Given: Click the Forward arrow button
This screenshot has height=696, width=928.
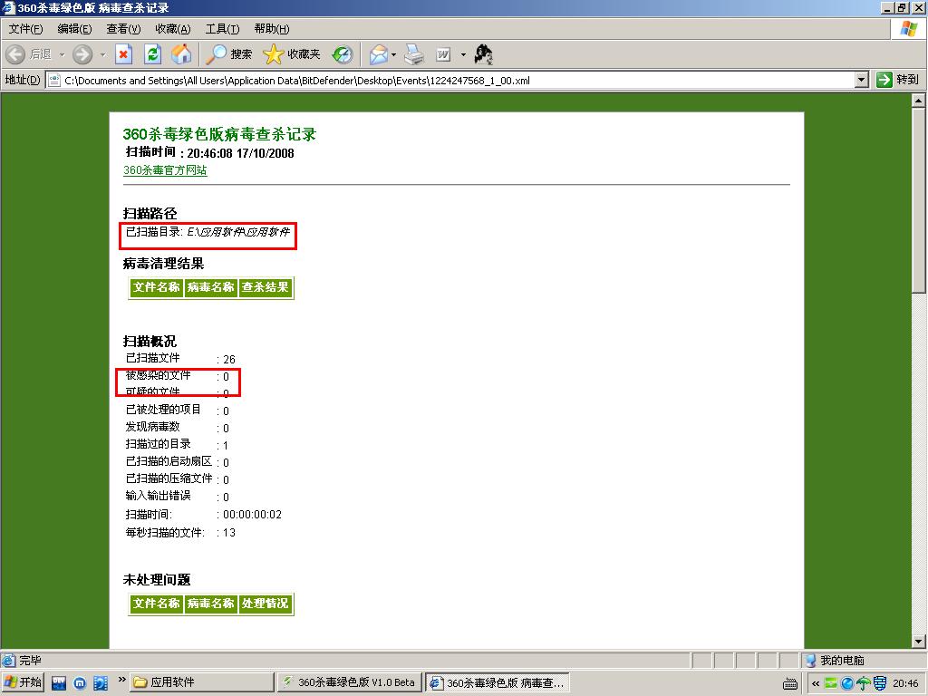Looking at the screenshot, I should pyautogui.click(x=82, y=54).
